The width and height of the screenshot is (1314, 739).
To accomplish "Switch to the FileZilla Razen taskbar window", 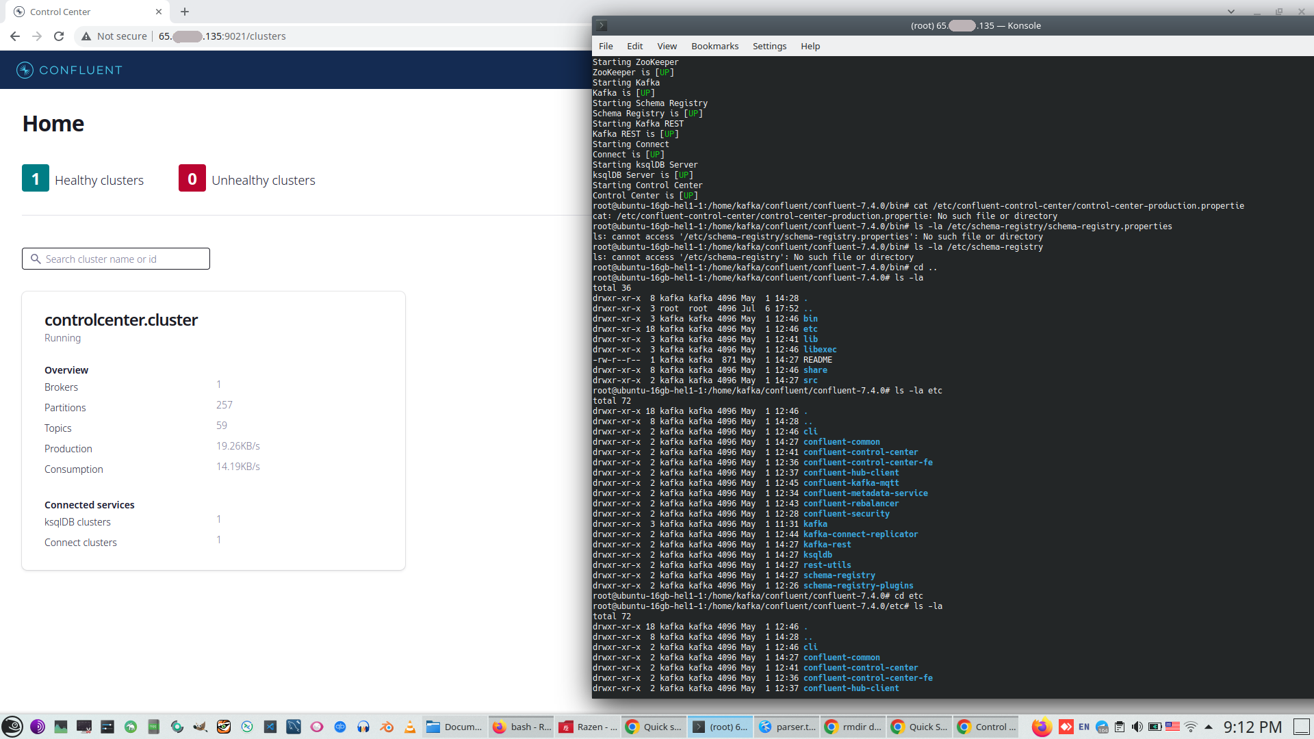I will 588,727.
